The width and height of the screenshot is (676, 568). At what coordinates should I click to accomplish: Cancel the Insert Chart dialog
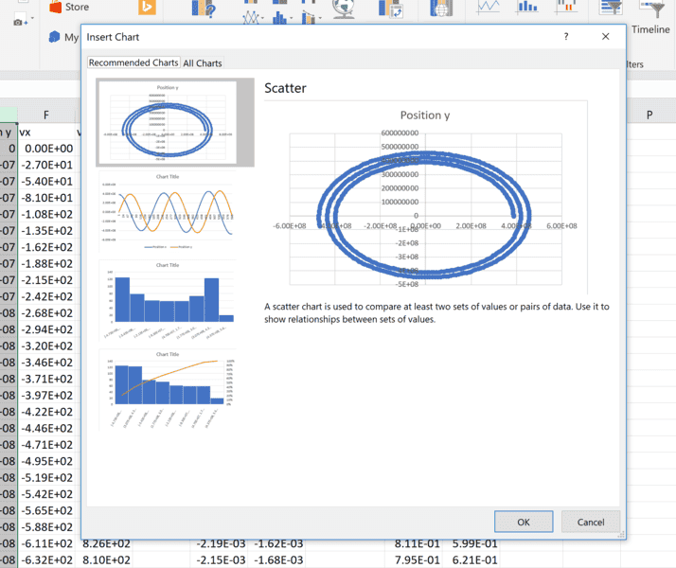click(x=591, y=522)
